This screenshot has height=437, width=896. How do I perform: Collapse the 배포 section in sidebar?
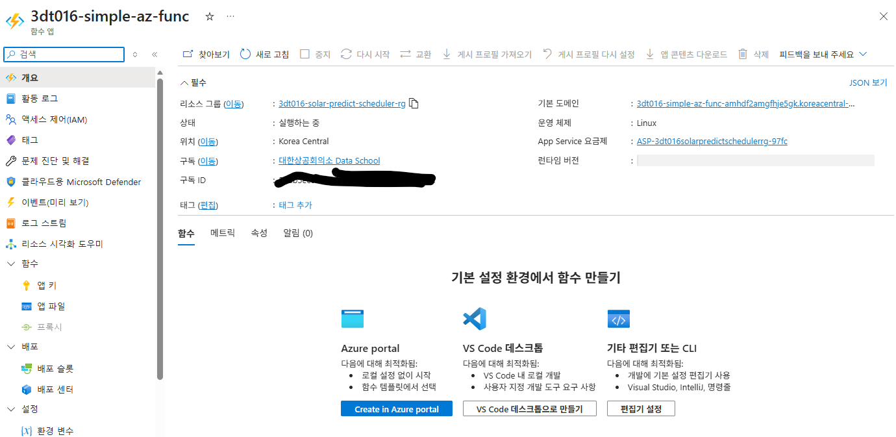coord(11,347)
